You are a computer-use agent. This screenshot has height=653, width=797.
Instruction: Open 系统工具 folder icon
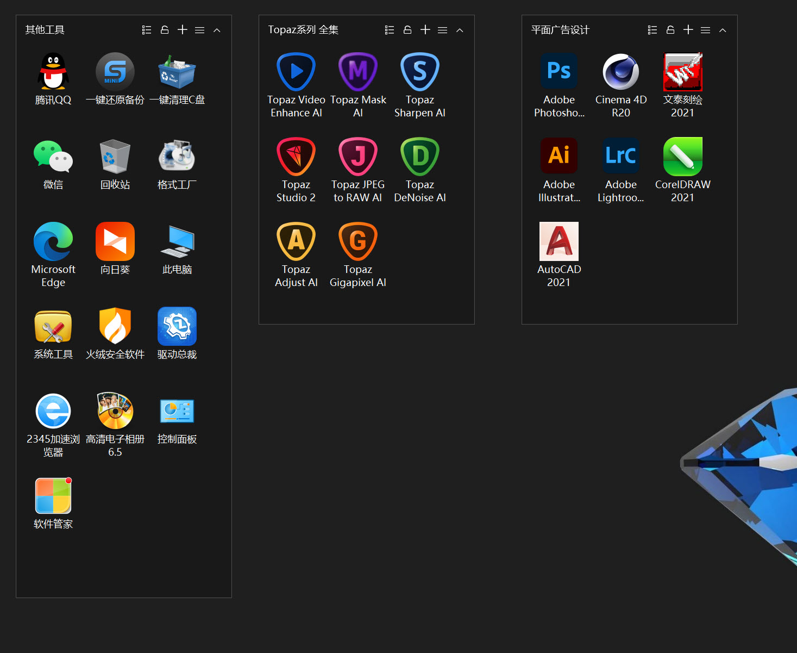[x=53, y=326]
